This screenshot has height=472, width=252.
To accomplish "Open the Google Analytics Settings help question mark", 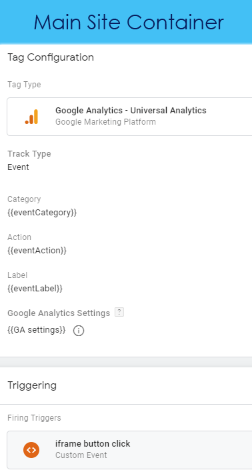I will click(x=119, y=313).
